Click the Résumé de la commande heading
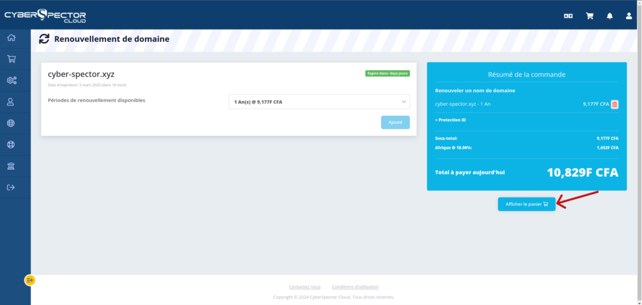Screen dimensions: 642x305 click(527, 75)
